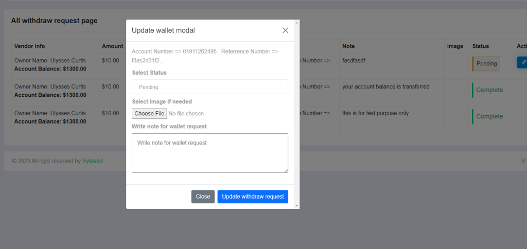Select note 'this is for test purpuse only'
The image size is (527, 249).
tap(375, 113)
